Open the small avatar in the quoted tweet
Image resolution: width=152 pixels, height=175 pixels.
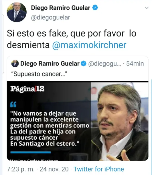[x=15, y=64]
